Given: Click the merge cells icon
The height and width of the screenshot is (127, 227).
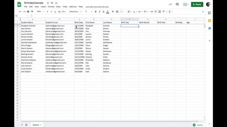Looking at the screenshot, I should [x=121, y=12].
